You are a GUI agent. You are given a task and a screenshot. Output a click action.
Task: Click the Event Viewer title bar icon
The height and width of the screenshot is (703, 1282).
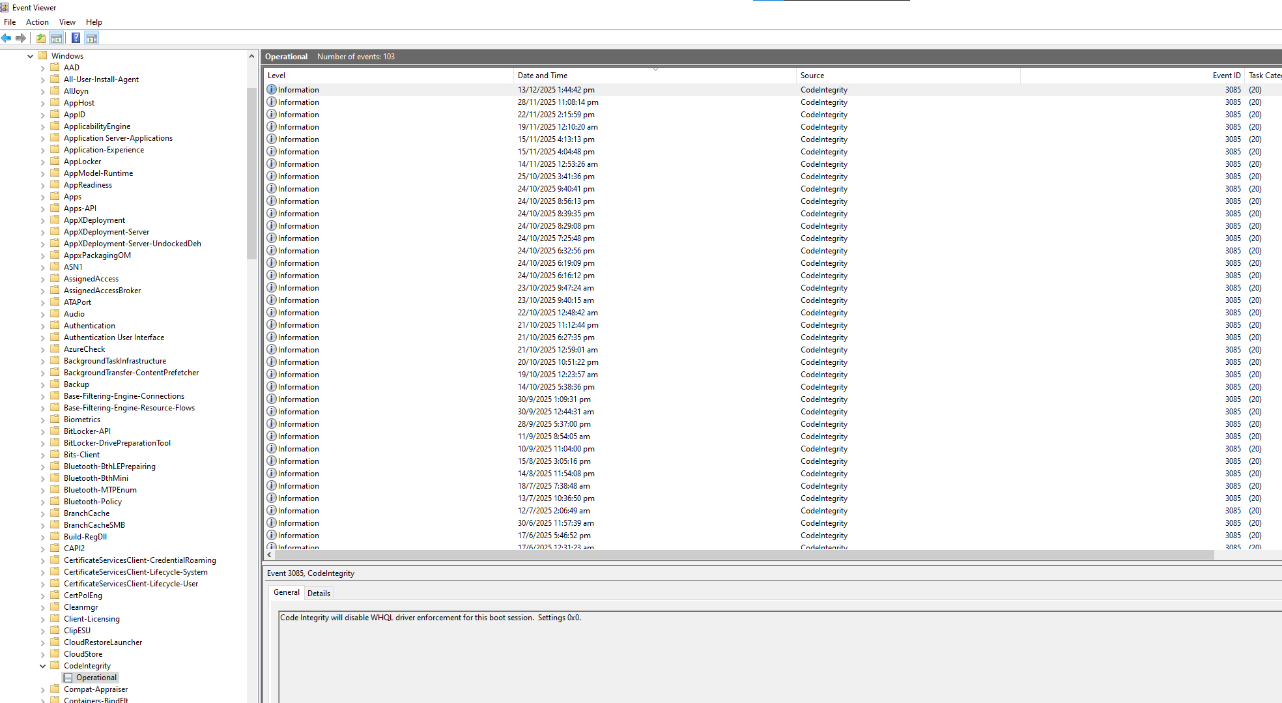coord(5,8)
